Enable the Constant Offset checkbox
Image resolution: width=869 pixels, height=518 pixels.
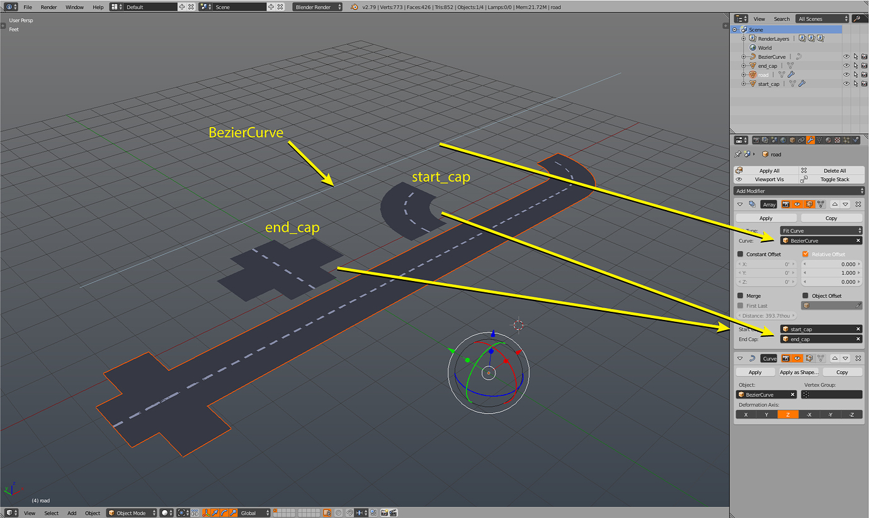click(x=740, y=254)
